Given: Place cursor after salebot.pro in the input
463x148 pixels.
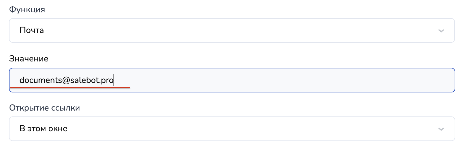Looking at the screenshot, I should click(114, 80).
